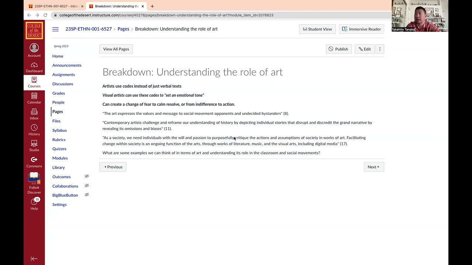Open Files in course navigation

56,121
